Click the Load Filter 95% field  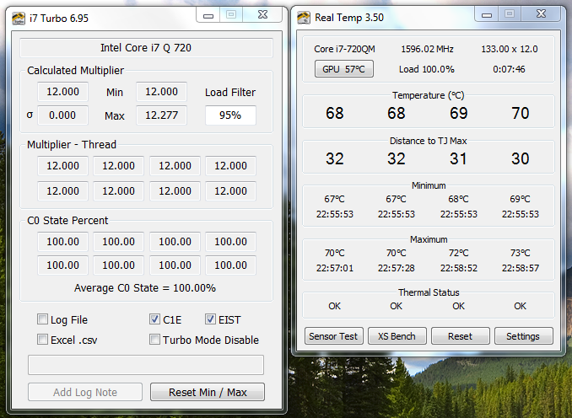(x=230, y=115)
